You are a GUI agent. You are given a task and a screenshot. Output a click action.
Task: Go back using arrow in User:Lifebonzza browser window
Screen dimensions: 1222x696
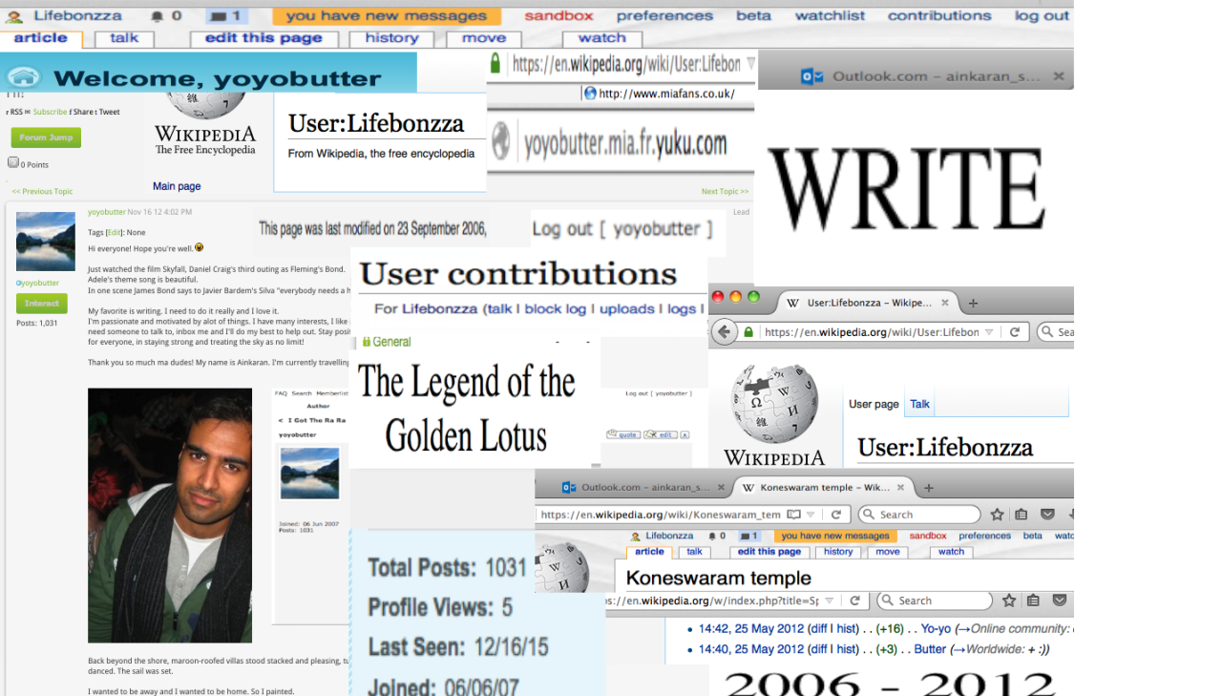725,331
